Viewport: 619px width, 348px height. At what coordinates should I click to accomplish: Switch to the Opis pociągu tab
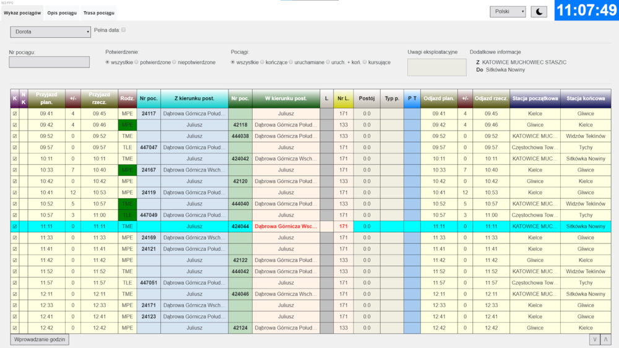tap(62, 13)
